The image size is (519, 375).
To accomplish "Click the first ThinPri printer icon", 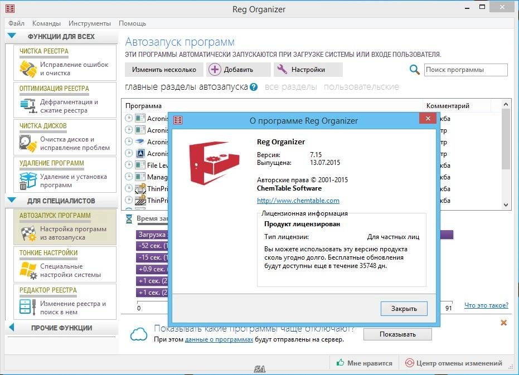I will [140, 188].
